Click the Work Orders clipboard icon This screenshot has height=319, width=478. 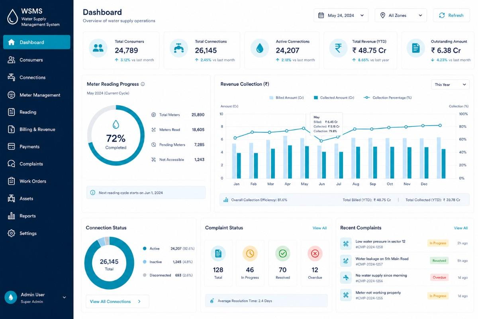[x=11, y=181]
